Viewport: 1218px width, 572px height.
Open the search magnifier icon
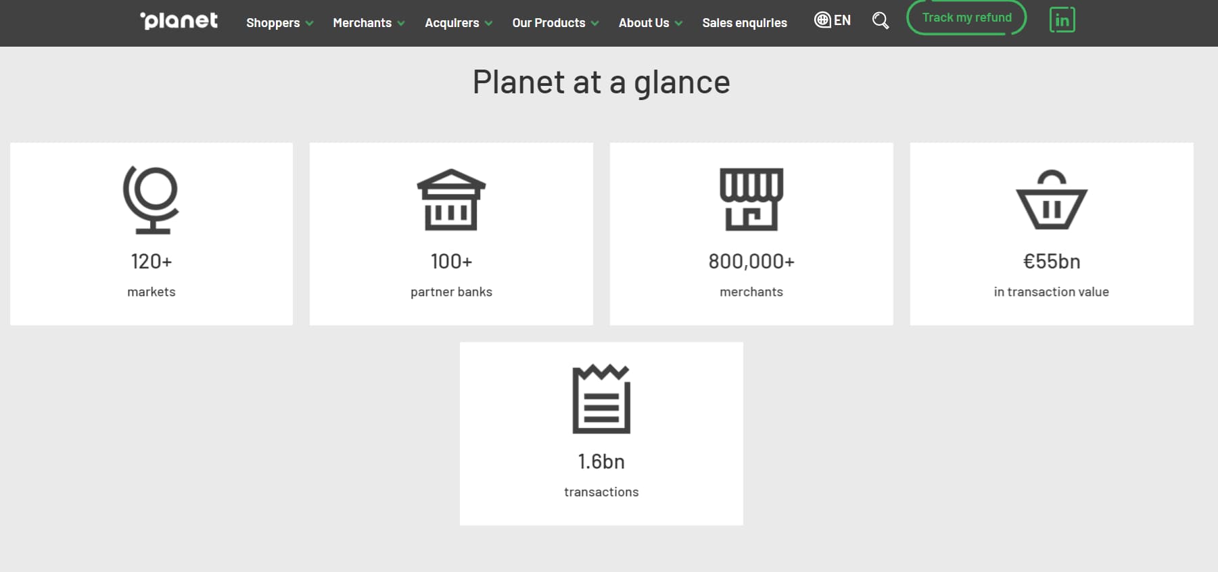[x=881, y=20]
